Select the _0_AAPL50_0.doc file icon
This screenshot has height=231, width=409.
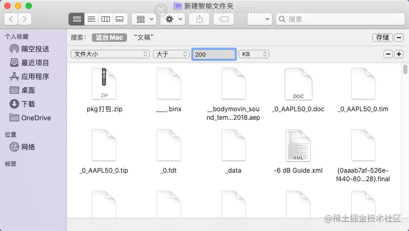pos(298,84)
